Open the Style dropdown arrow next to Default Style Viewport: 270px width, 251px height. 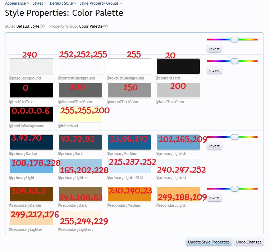pos(42,26)
